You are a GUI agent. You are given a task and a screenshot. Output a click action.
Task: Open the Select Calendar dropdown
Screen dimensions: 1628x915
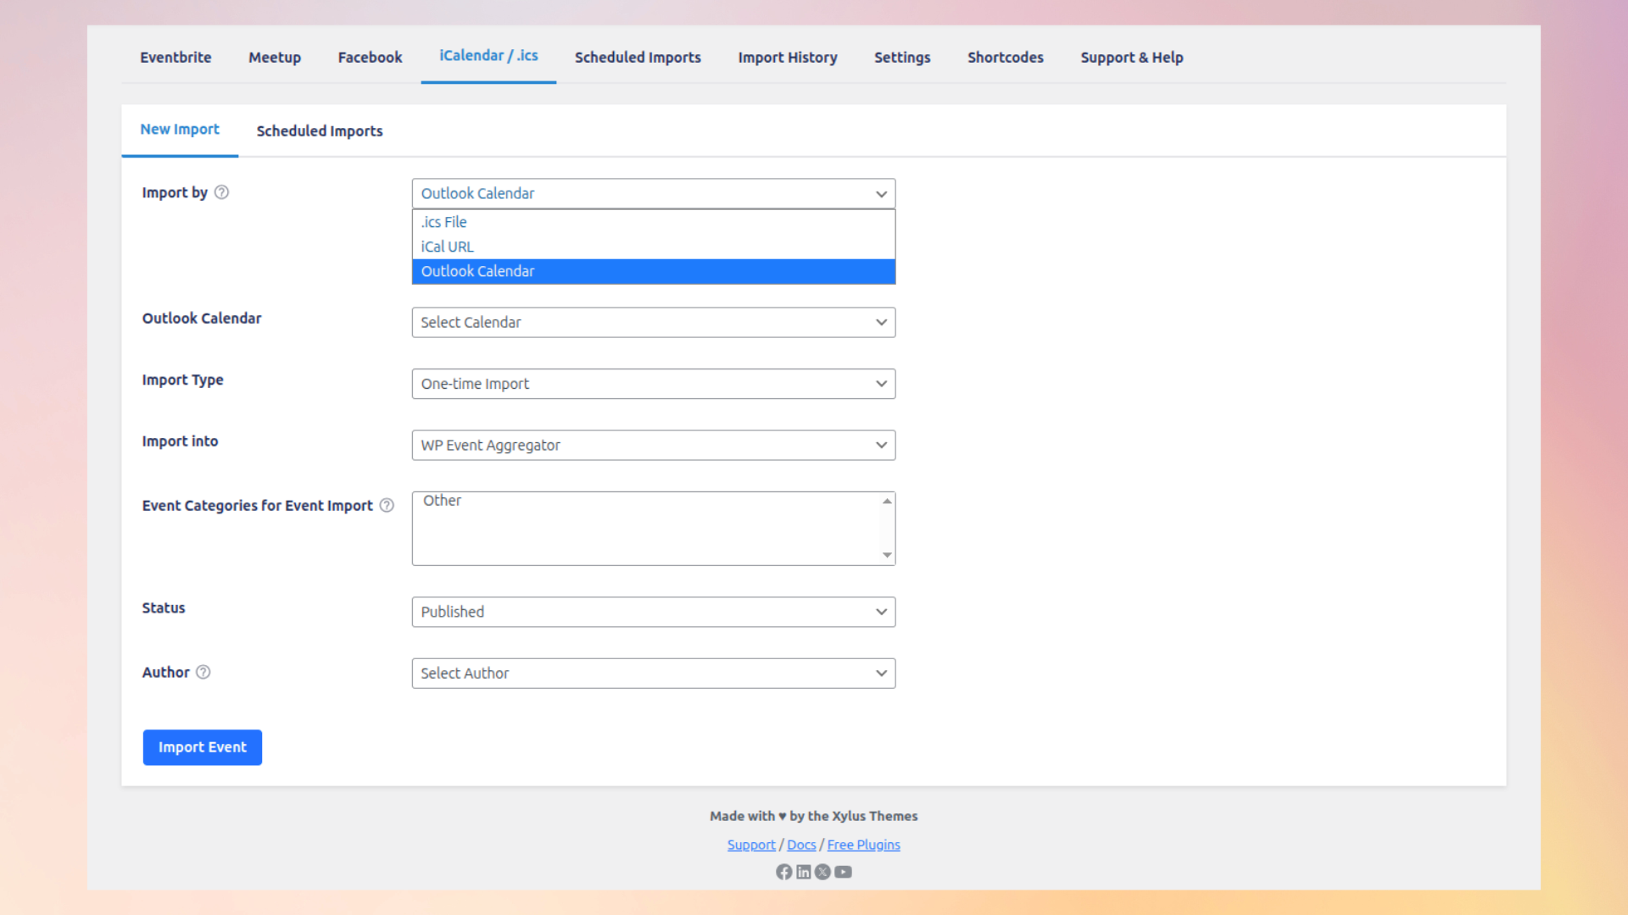coord(653,323)
